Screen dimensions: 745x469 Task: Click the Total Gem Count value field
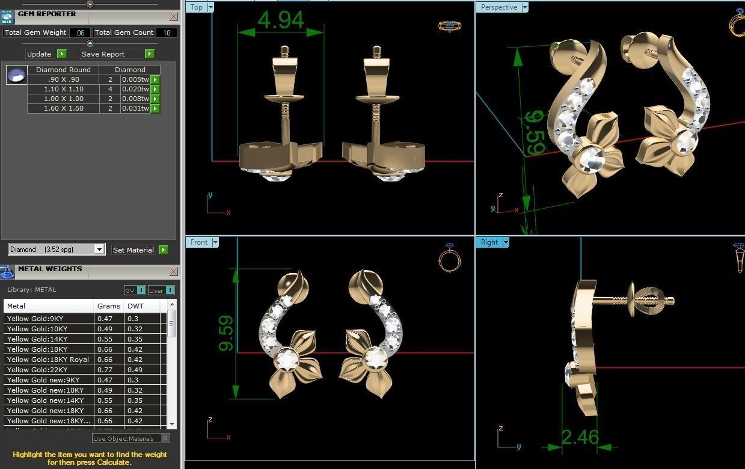pos(167,32)
